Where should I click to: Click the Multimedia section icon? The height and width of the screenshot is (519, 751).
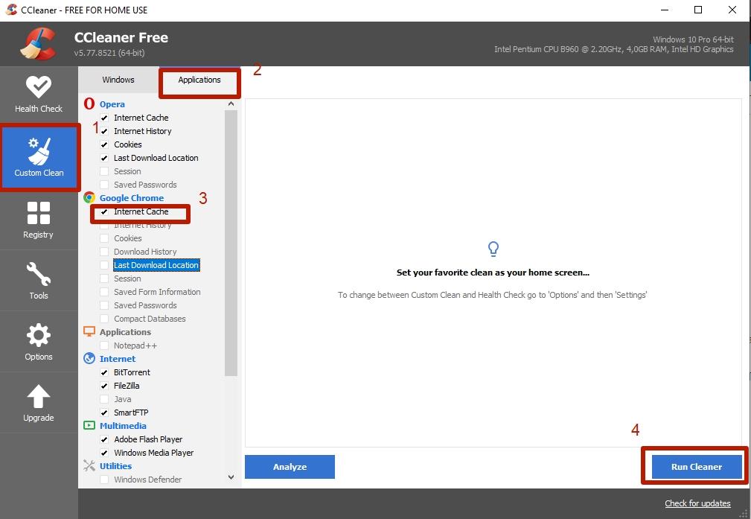tap(89, 426)
